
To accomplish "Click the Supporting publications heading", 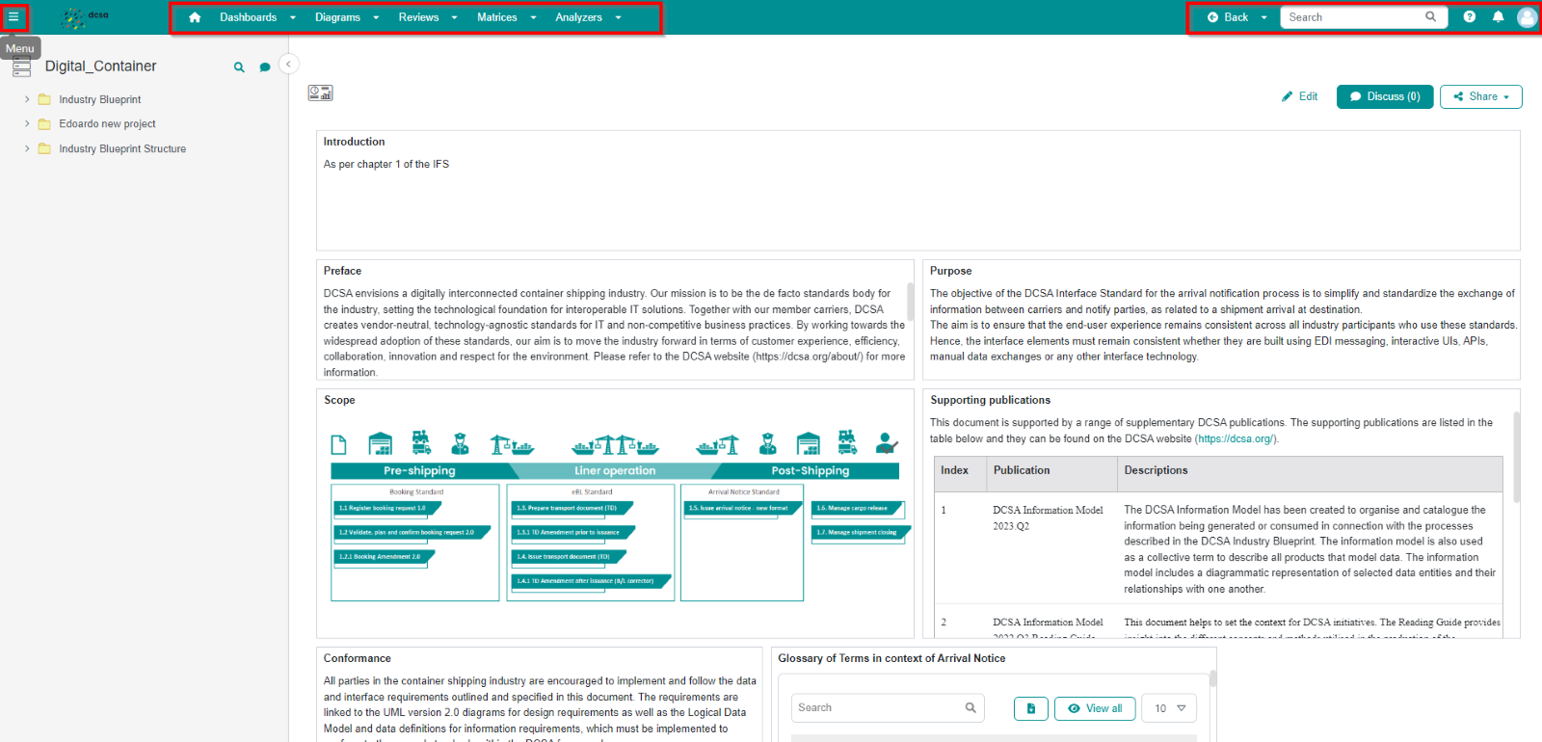I will pos(990,400).
